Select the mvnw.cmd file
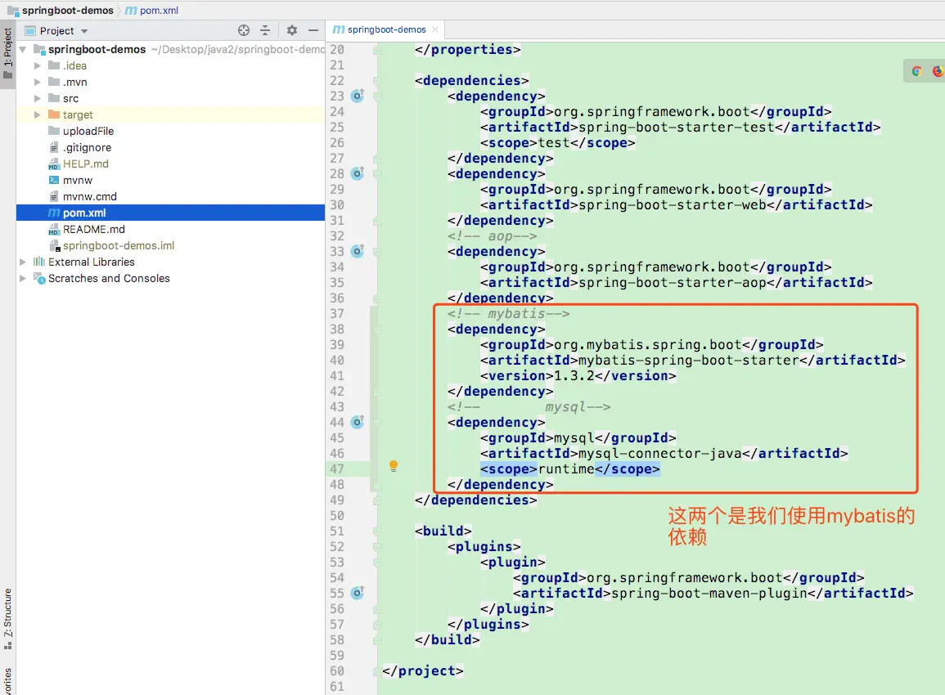This screenshot has width=945, height=695. (x=89, y=196)
